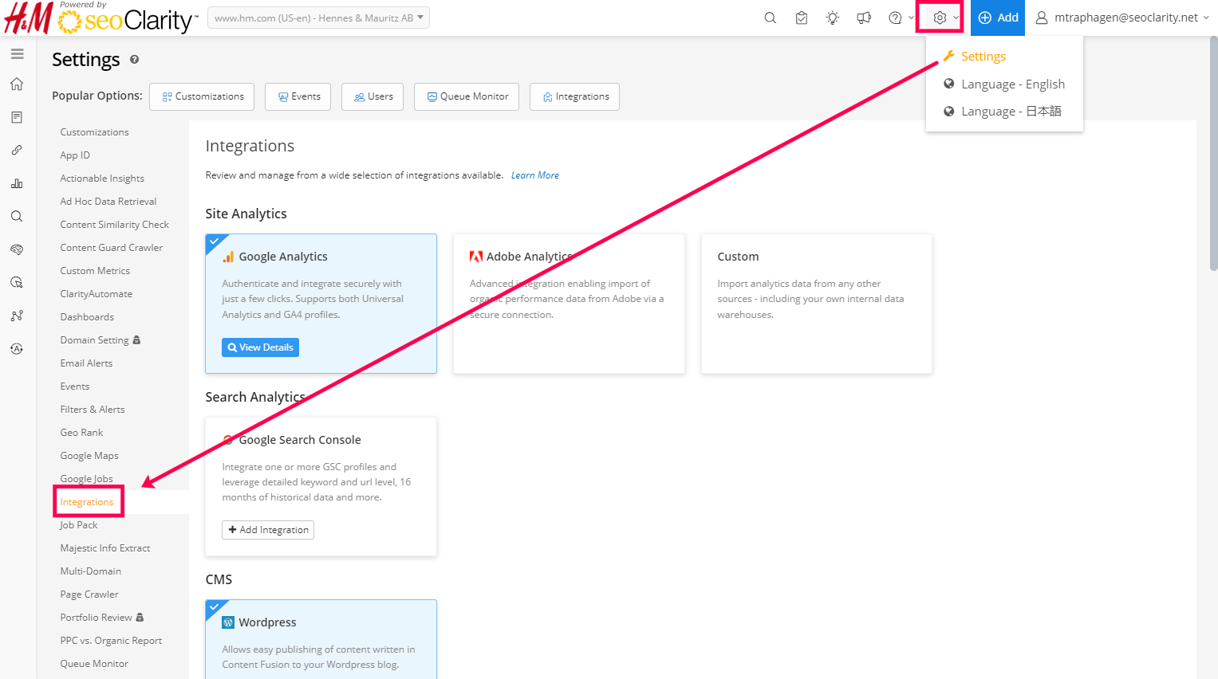Click Add Integration for Google Search Console
Image resolution: width=1218 pixels, height=679 pixels.
268,530
